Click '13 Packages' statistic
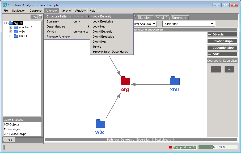The image size is (241, 153). [12, 129]
